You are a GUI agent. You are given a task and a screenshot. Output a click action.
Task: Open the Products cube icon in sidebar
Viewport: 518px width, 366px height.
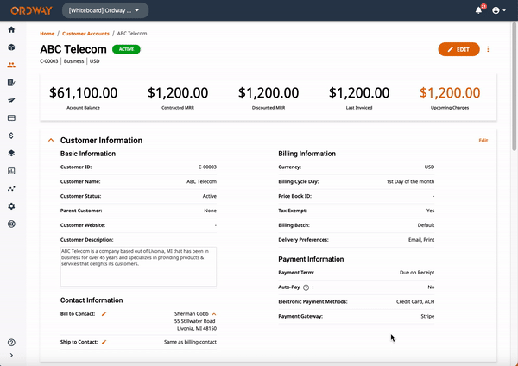[x=11, y=47]
